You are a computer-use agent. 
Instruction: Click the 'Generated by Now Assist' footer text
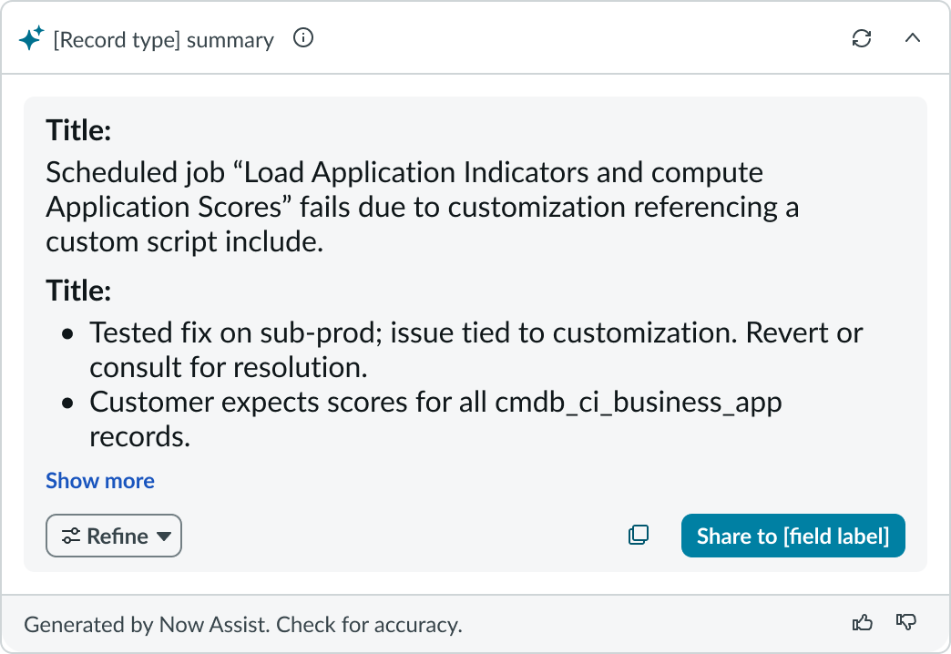click(245, 624)
